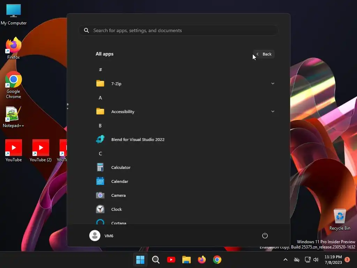Click the 'Calculator' app label
This screenshot has width=357, height=268.
(x=121, y=167)
